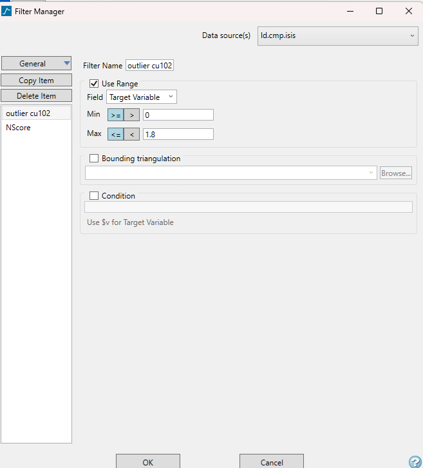Enable the Condition checkbox
This screenshot has width=423, height=468.
94,196
